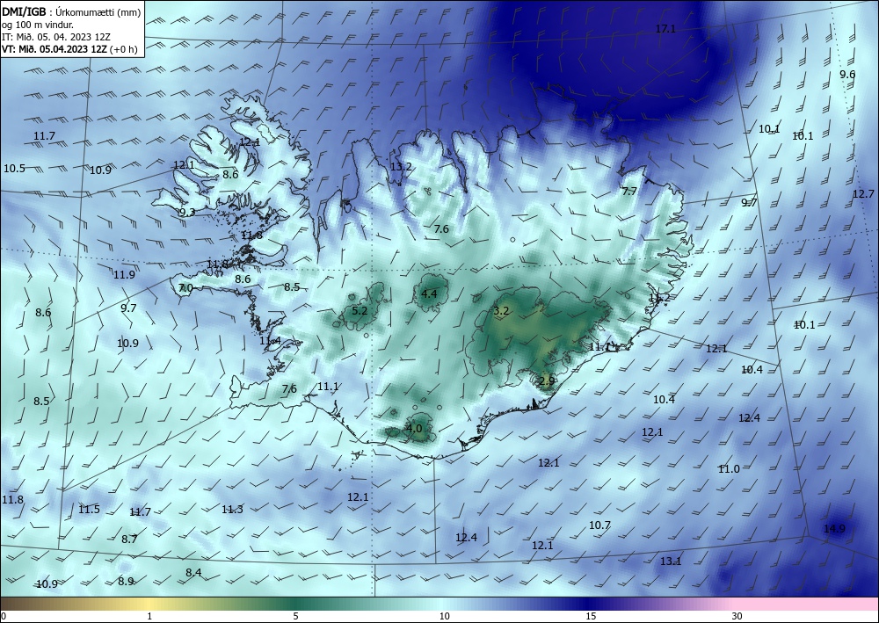Click the 8.7 value on the map
The width and height of the screenshot is (879, 623).
pyautogui.click(x=129, y=539)
